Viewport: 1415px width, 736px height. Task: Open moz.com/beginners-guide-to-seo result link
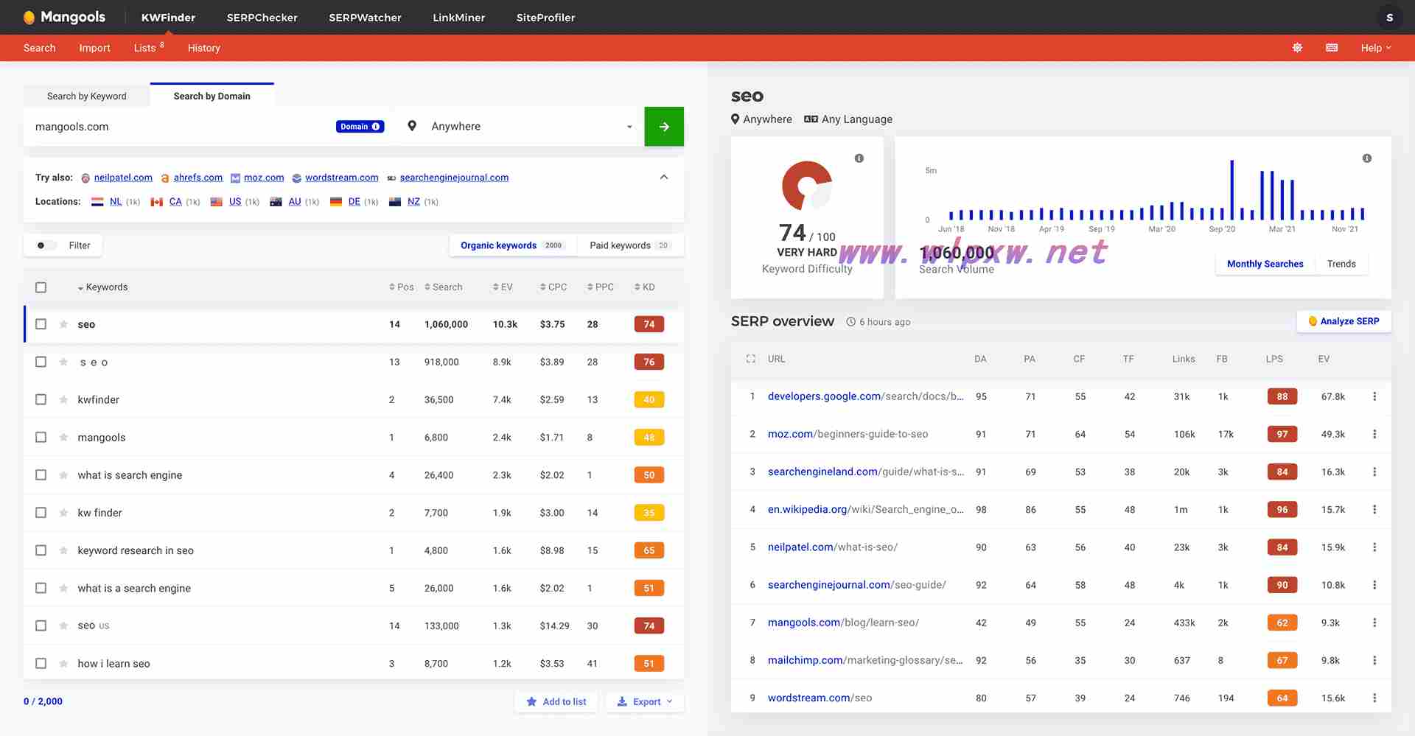[x=848, y=434]
